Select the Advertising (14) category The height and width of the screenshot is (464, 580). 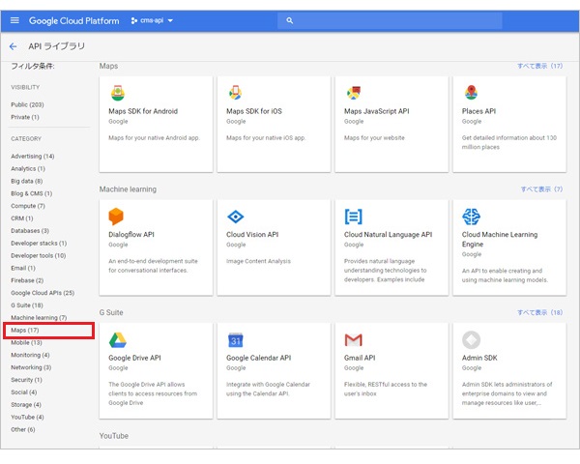(x=33, y=157)
